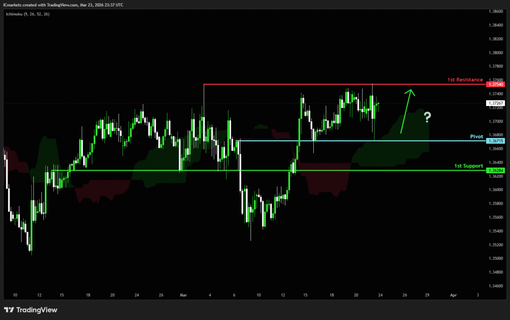Click the Apr label on time axis
Viewport: 510px width, 320px height.
point(453,295)
